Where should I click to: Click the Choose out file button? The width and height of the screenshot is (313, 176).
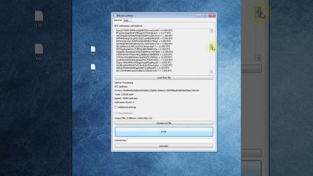click(164, 123)
